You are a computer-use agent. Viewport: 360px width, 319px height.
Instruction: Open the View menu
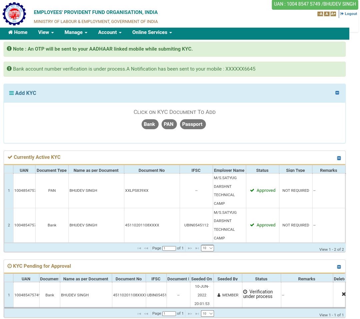pos(46,32)
